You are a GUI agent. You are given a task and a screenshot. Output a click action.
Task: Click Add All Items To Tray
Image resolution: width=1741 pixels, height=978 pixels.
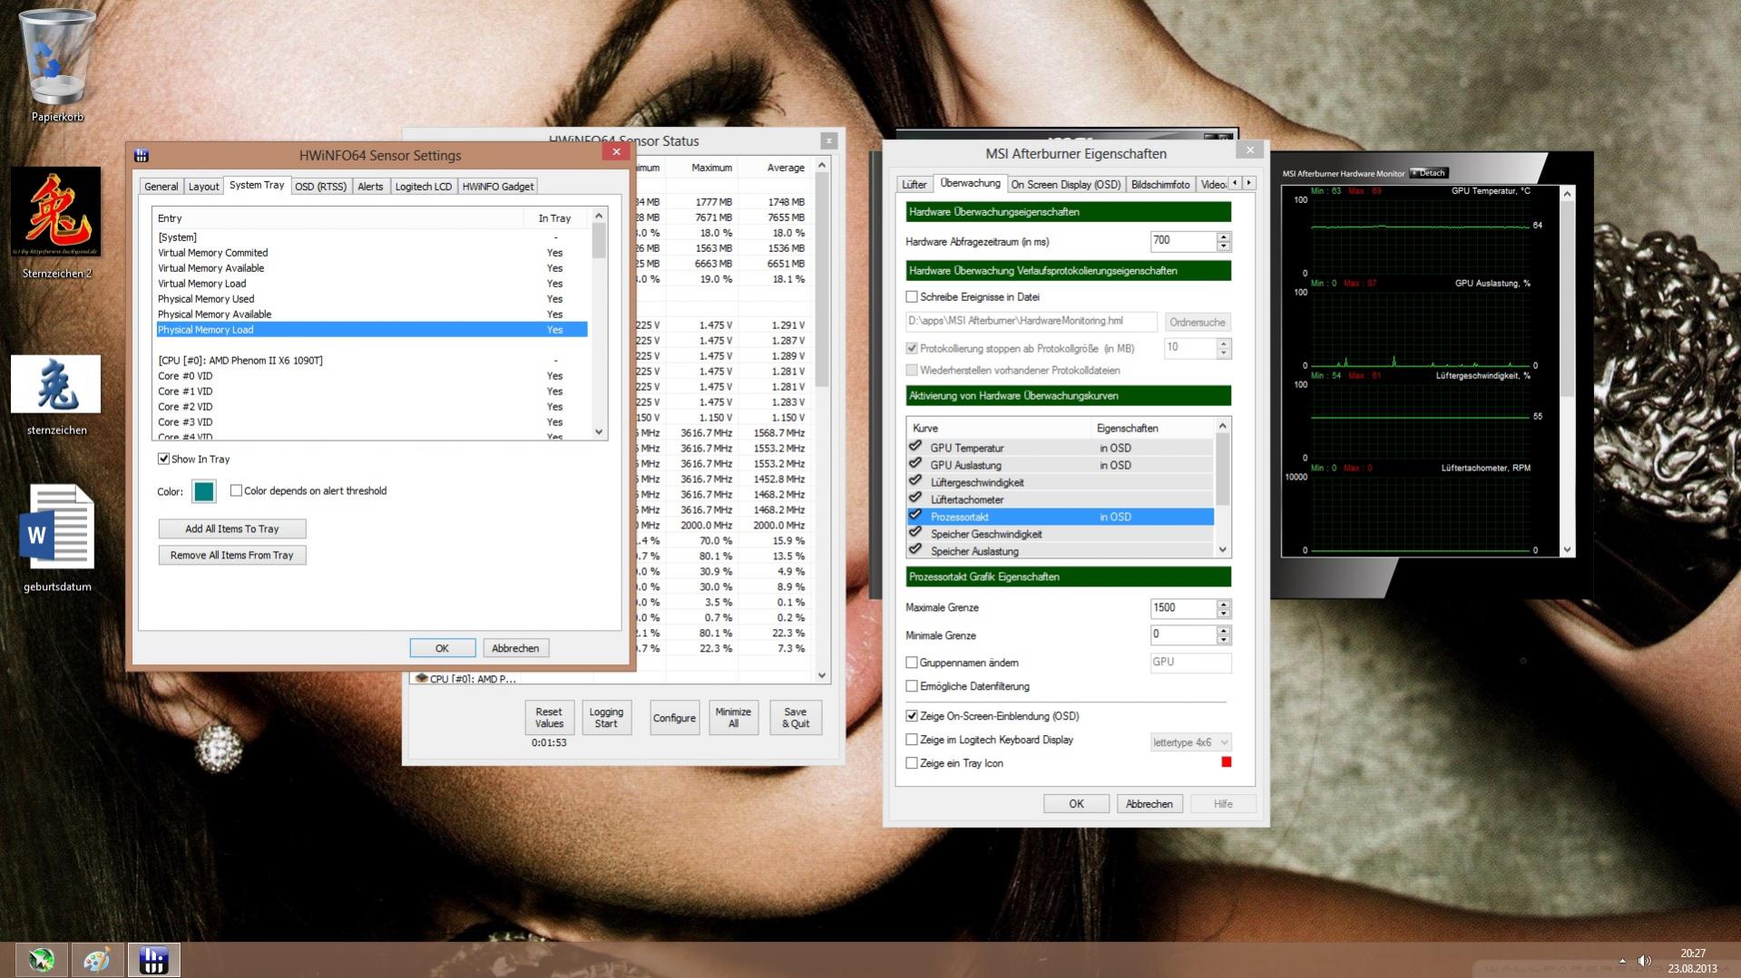point(232,528)
